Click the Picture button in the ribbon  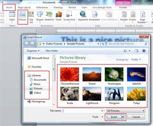click(x=23, y=17)
